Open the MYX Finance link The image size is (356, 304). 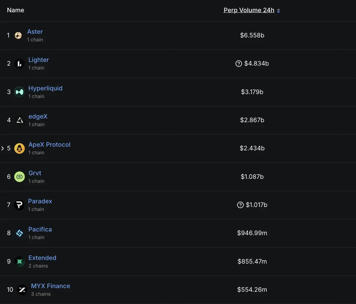tap(51, 286)
